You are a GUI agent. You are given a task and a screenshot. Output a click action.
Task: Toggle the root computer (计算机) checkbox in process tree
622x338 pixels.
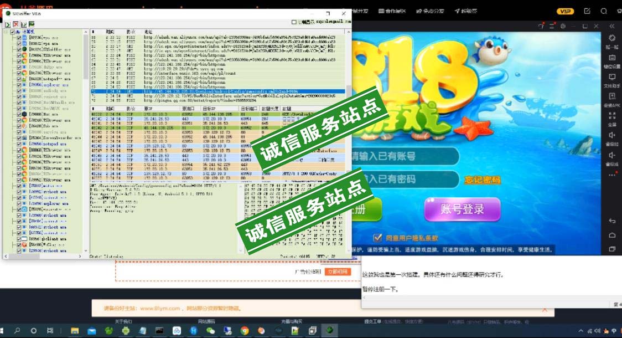[12, 32]
